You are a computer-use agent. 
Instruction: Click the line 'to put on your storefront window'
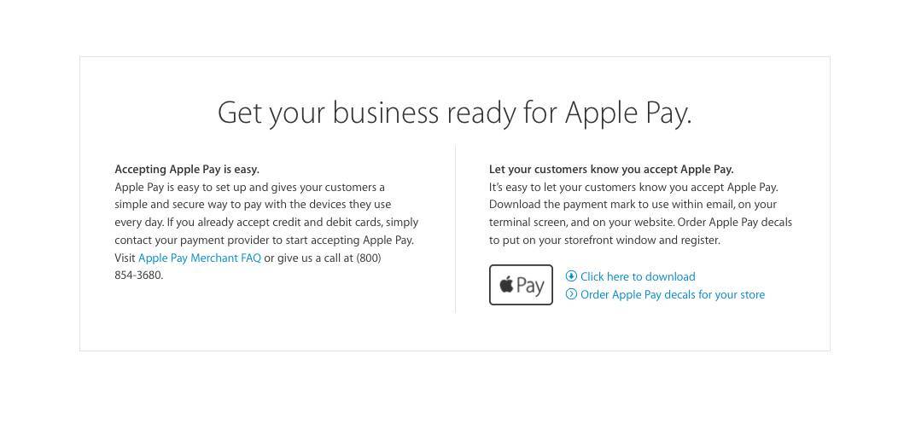tap(604, 241)
